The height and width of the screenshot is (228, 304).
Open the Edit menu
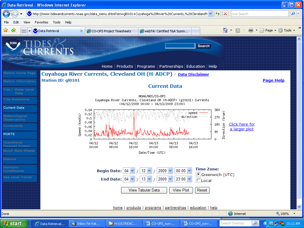click(16, 22)
